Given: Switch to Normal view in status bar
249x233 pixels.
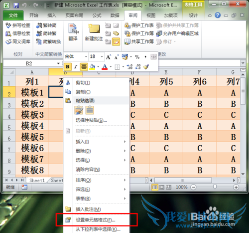Looking at the screenshot, I should click(x=155, y=187).
